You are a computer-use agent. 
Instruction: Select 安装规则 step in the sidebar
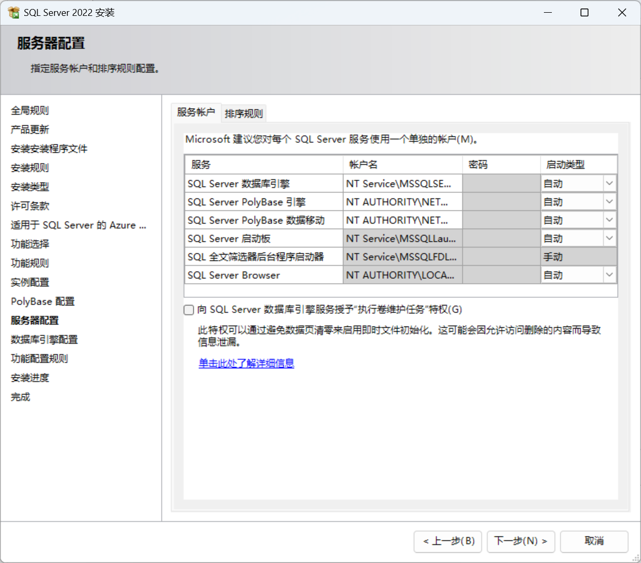pos(30,168)
